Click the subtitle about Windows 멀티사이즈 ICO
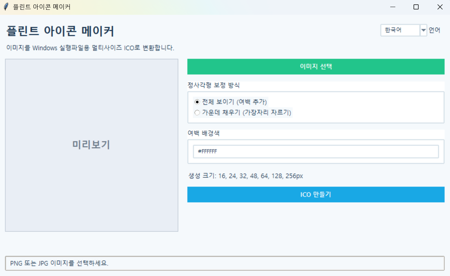450x276 pixels. pos(90,48)
